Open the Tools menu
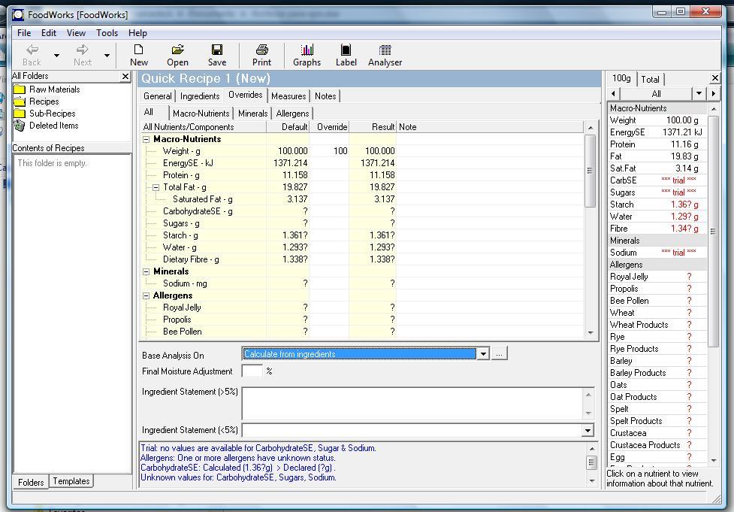This screenshot has height=512, width=734. [106, 32]
